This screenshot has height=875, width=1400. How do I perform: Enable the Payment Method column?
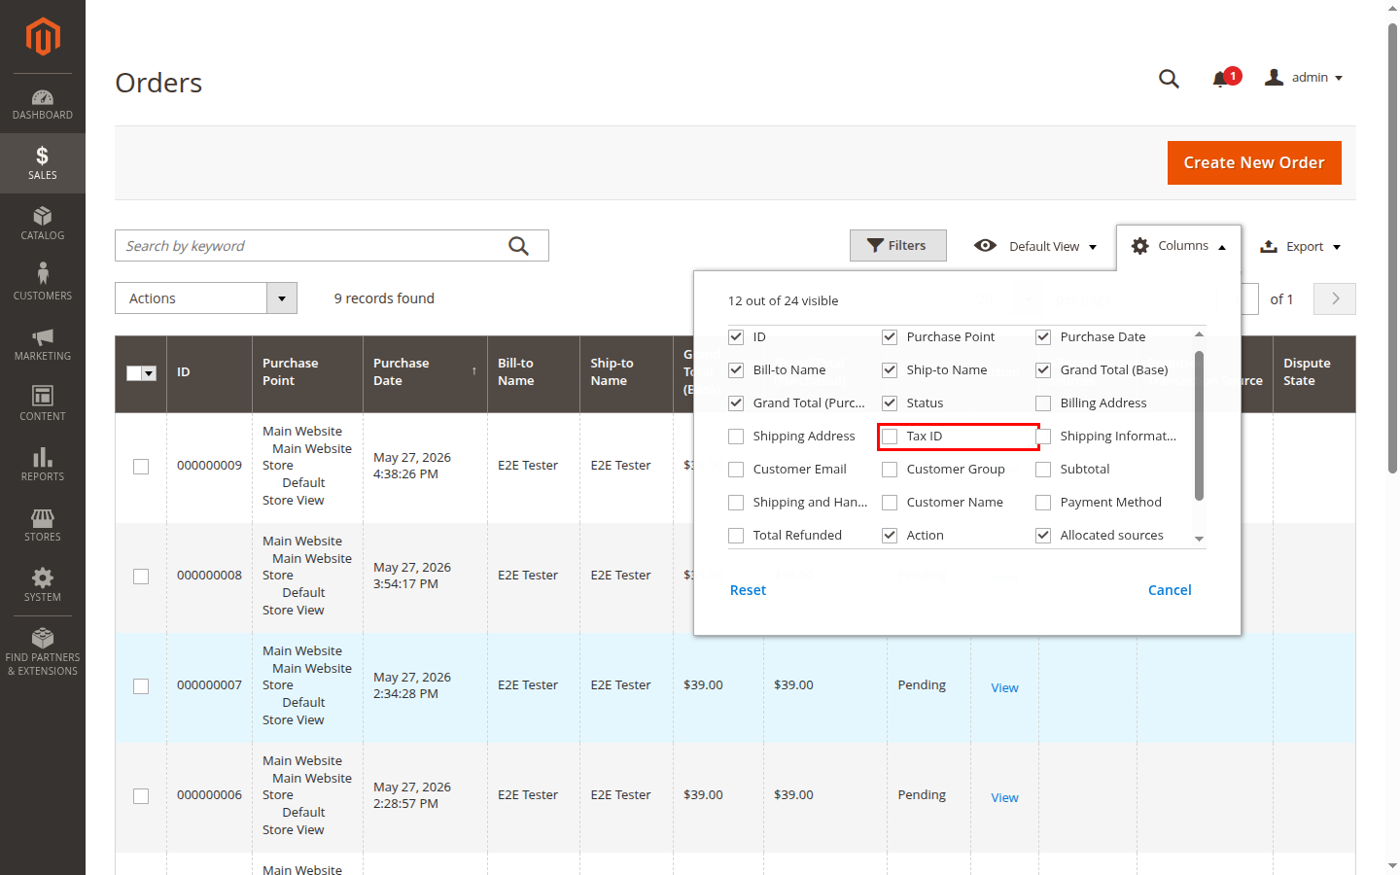[1043, 503]
